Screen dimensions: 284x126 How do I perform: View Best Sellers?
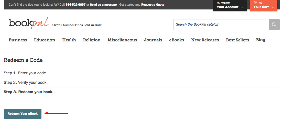tap(237, 40)
